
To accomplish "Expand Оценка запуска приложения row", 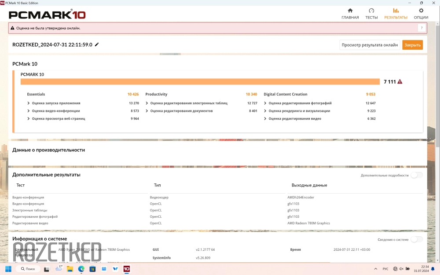I will click(29, 103).
